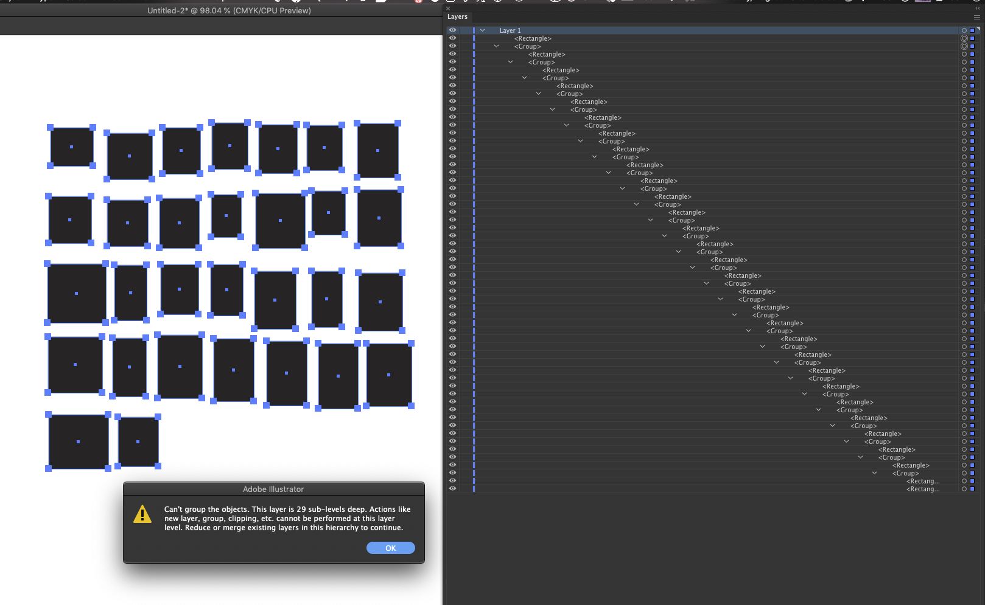Image resolution: width=985 pixels, height=605 pixels.
Task: Click the target circle of the topmost Rectangle
Action: click(x=964, y=38)
